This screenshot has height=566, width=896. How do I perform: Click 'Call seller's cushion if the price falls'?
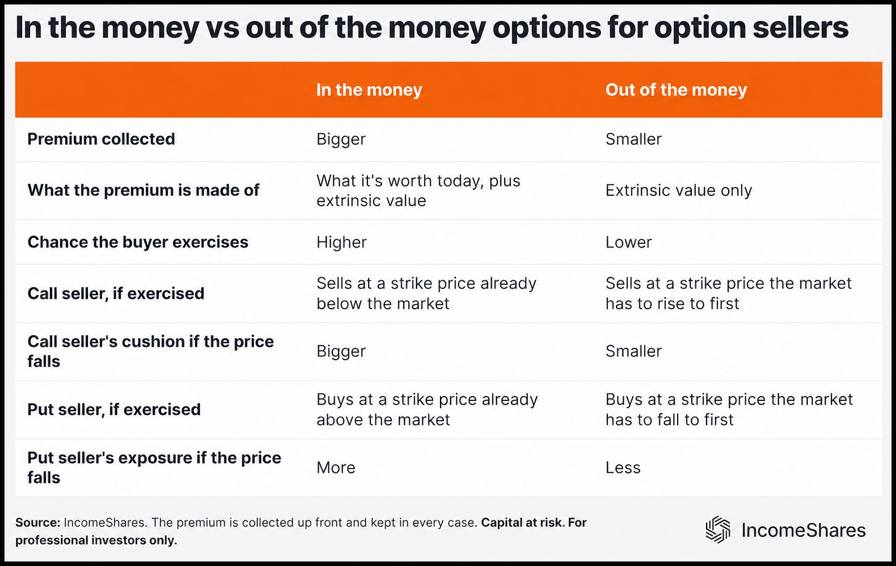151,351
